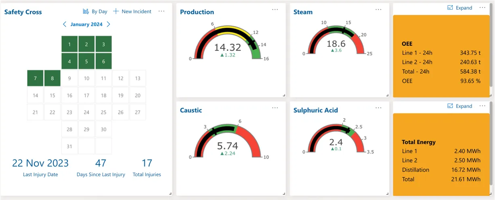
Task: Select day 21 in safety calendar
Action: pos(36,112)
